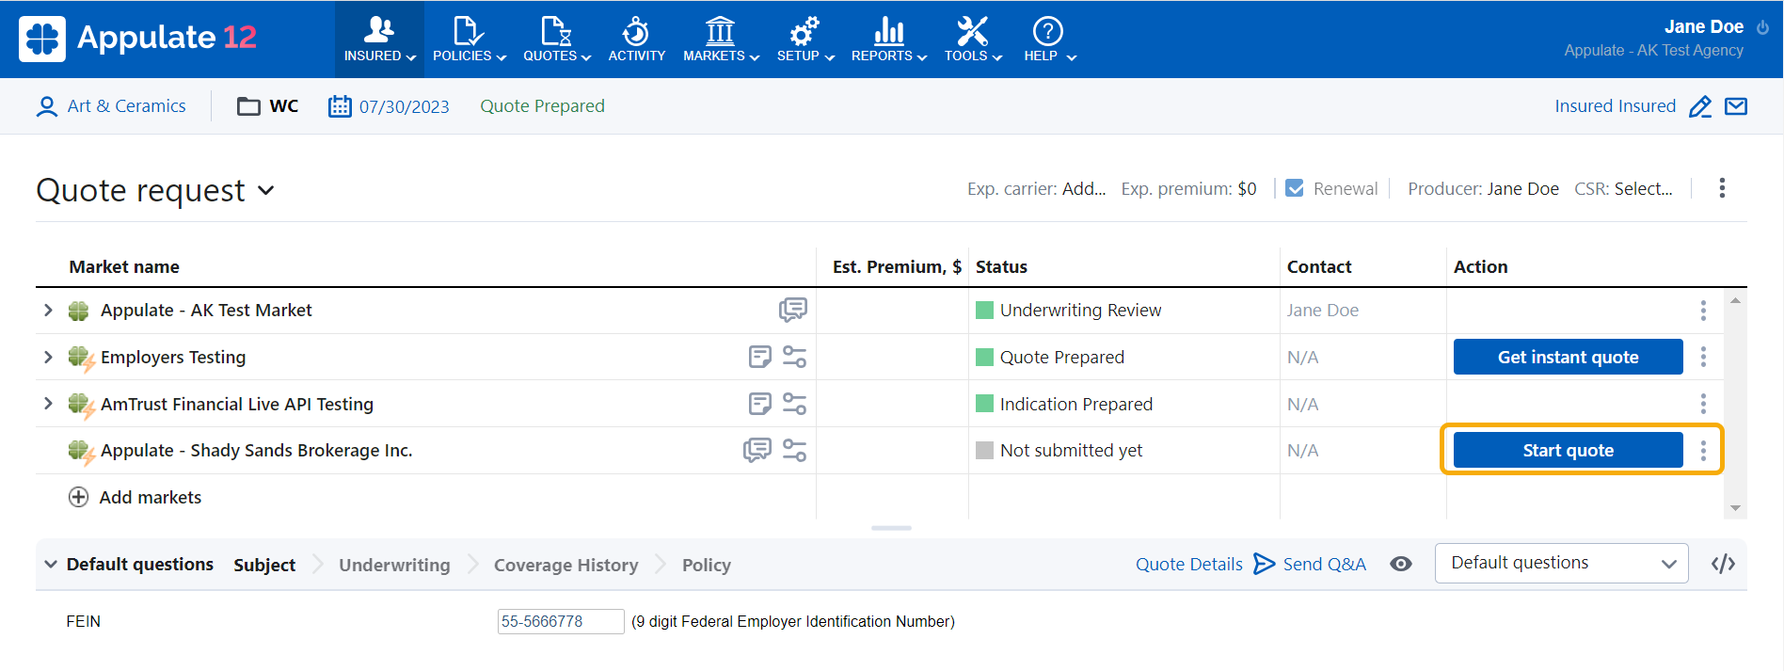This screenshot has height=671, width=1784.
Task: Expand the AmTrust Financial Live API row
Action: point(48,404)
